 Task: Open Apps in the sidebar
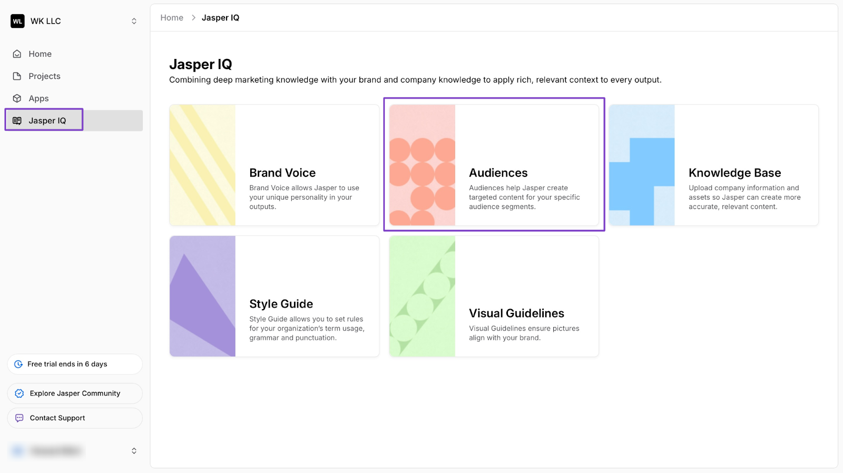tap(74, 98)
